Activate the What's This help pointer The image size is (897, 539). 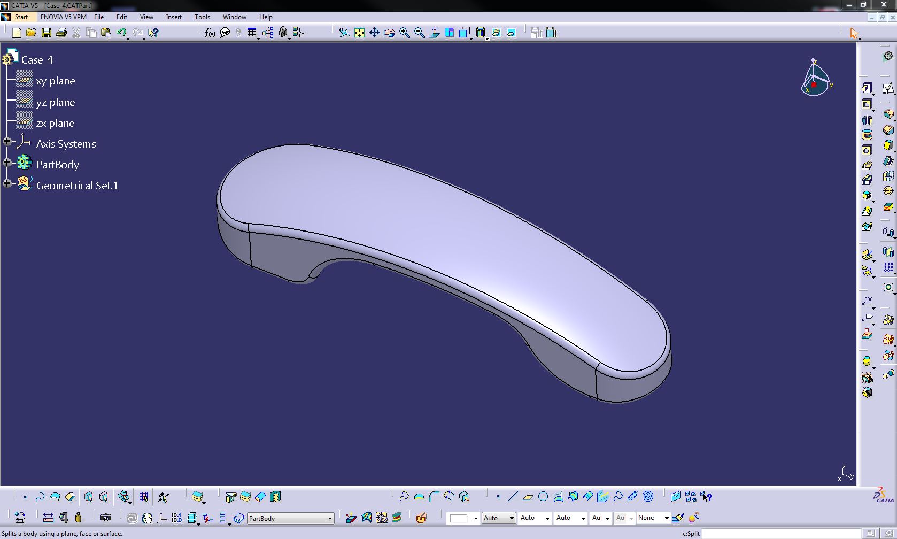pyautogui.click(x=153, y=33)
